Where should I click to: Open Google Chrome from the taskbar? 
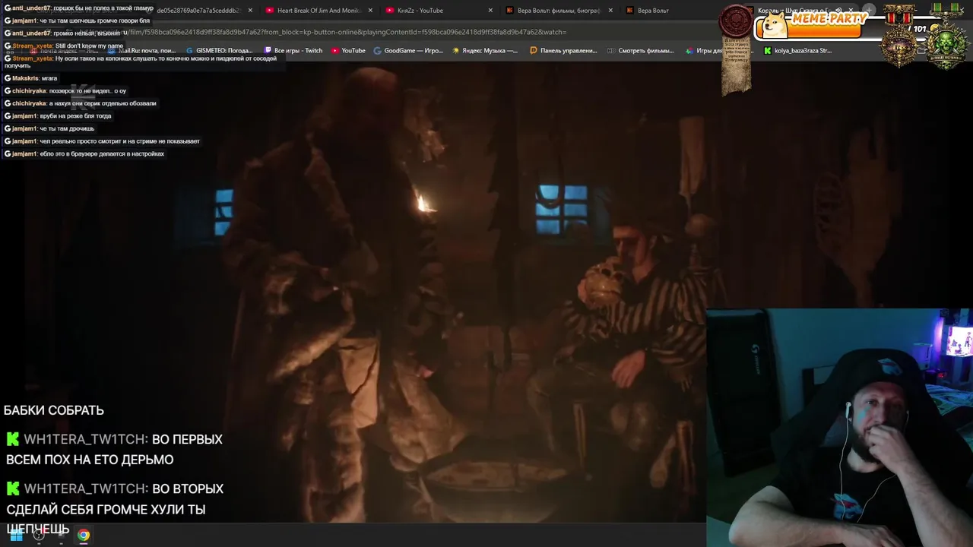point(84,535)
